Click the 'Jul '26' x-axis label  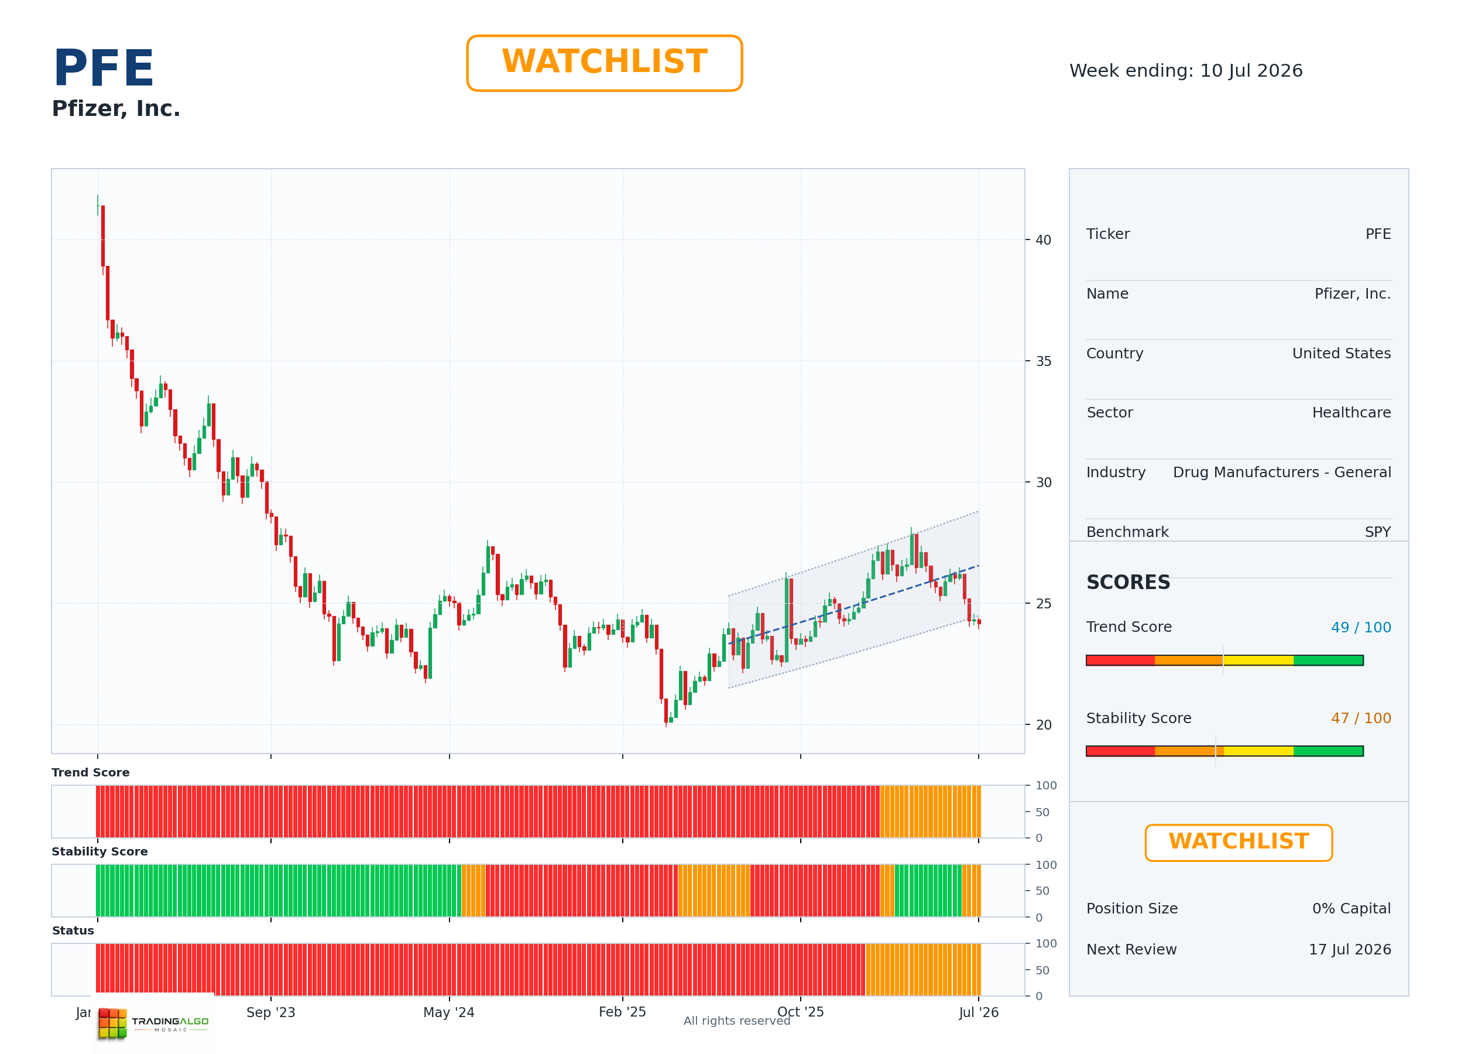click(x=979, y=1012)
